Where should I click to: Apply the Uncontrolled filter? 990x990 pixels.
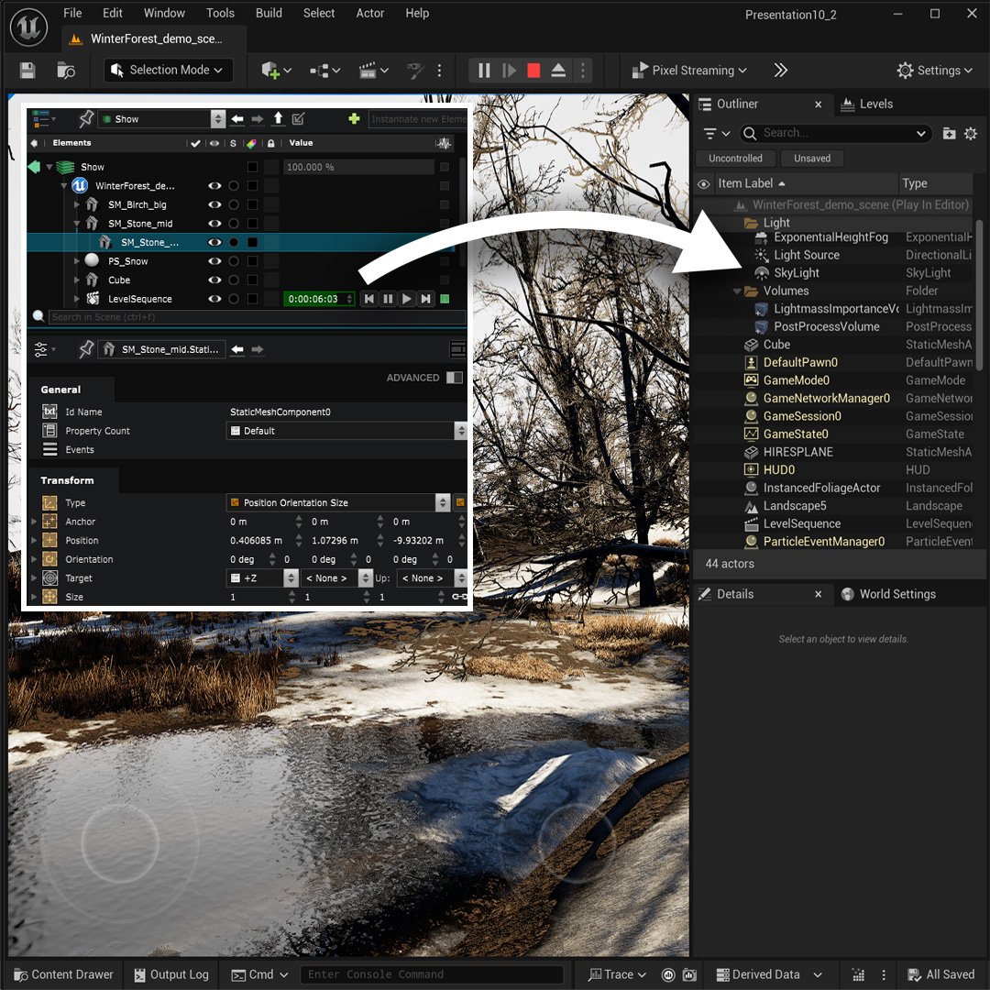tap(735, 159)
